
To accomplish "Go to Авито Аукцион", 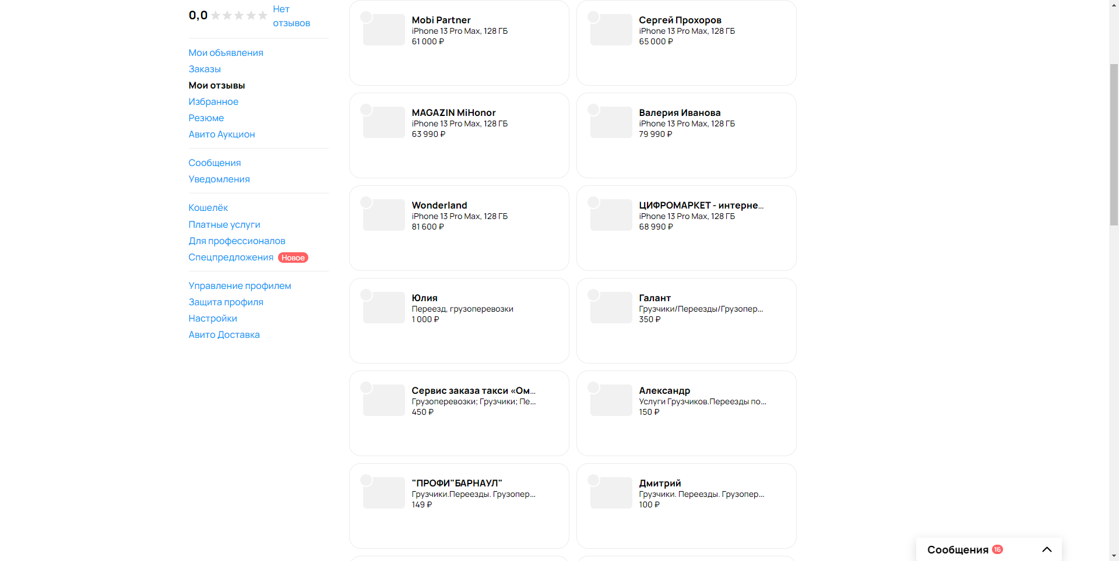I will pyautogui.click(x=221, y=135).
